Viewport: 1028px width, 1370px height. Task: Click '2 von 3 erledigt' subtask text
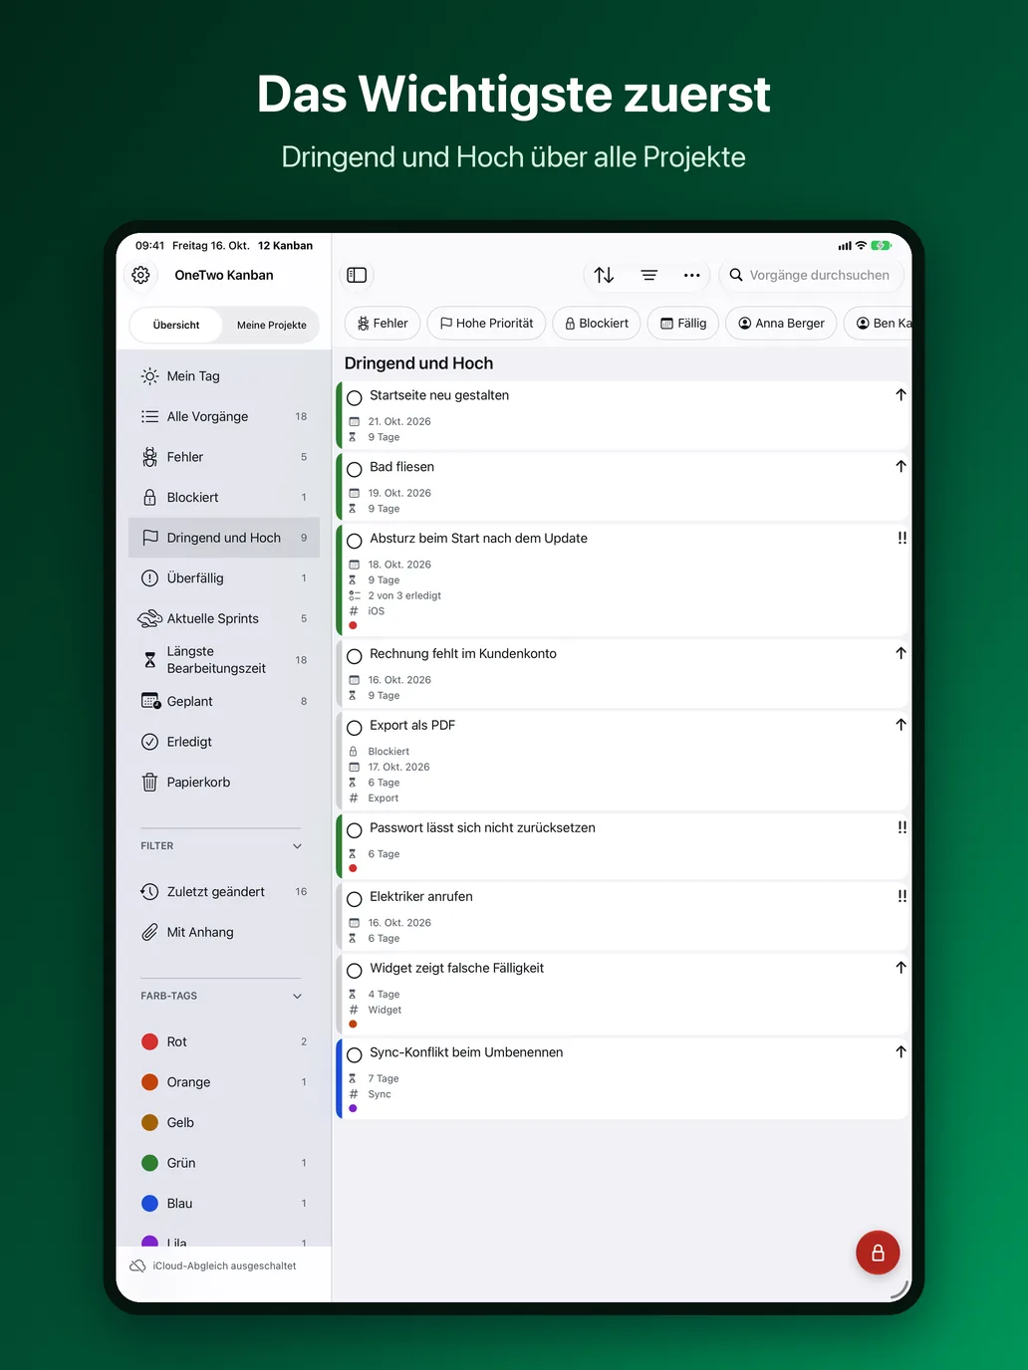click(404, 595)
